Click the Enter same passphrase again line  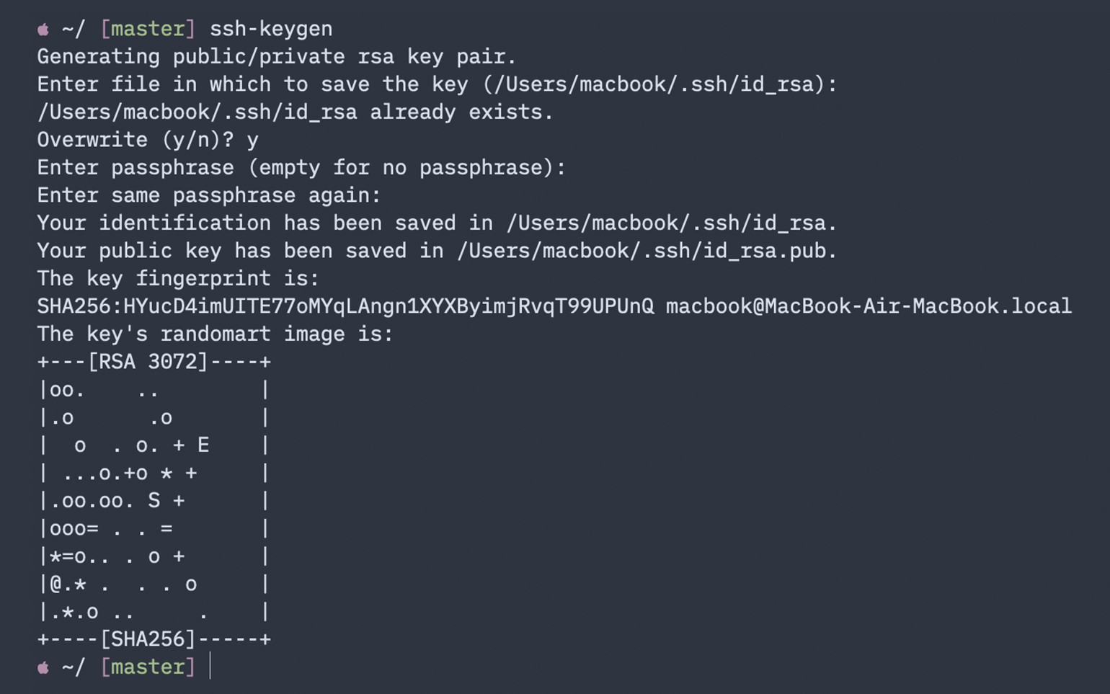click(209, 195)
